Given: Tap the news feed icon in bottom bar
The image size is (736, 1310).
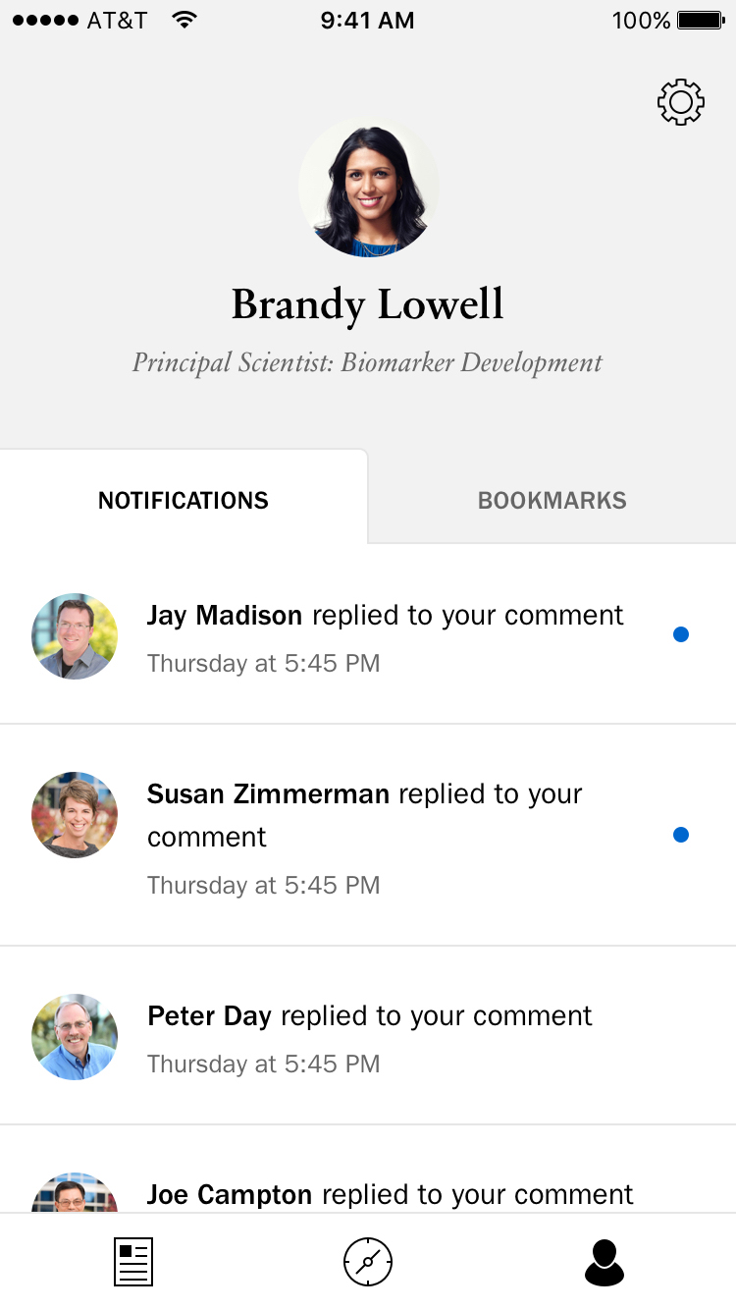Looking at the screenshot, I should click(x=133, y=1262).
